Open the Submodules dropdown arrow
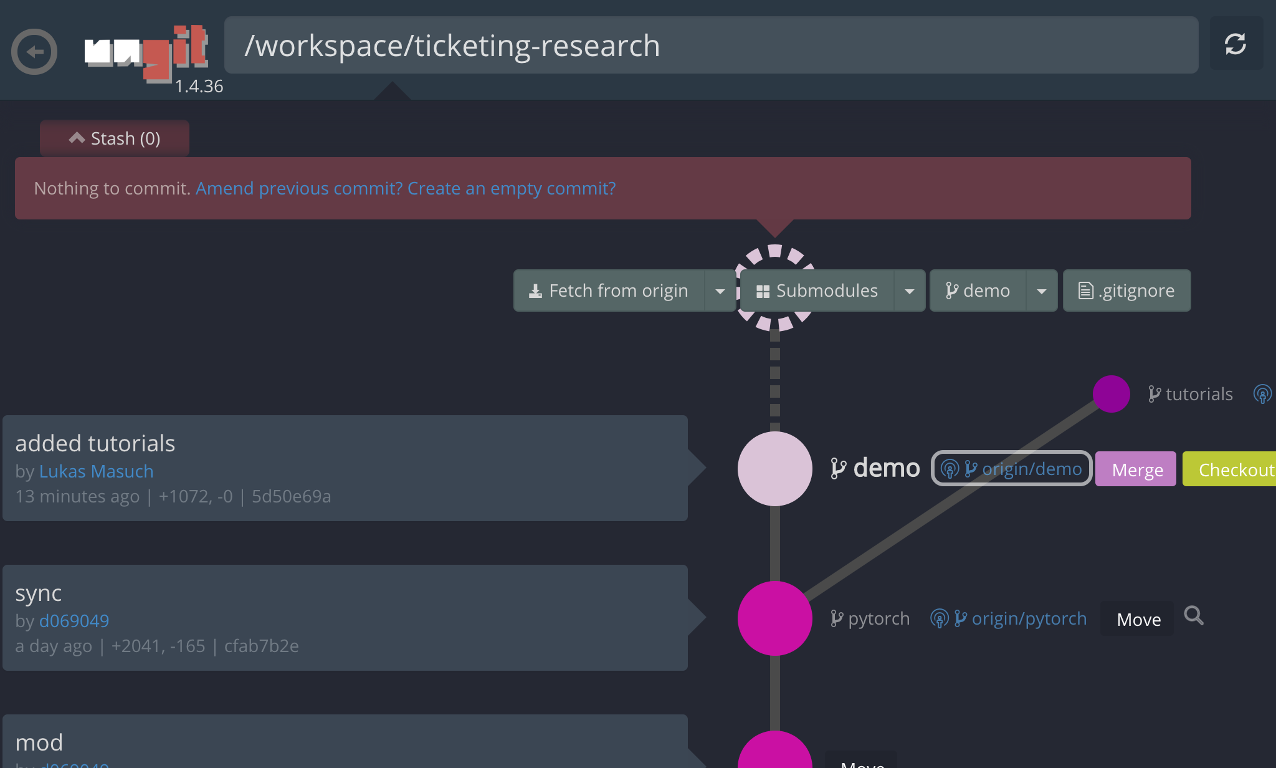This screenshot has width=1276, height=768. [910, 291]
